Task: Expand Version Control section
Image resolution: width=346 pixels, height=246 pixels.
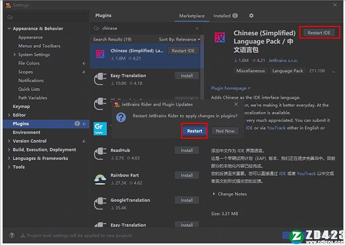Action: (9, 141)
